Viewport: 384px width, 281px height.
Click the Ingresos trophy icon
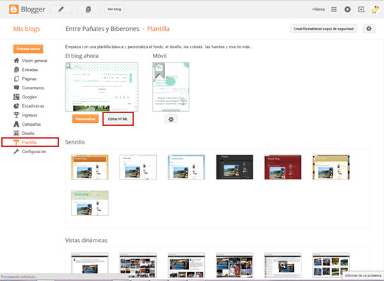coord(17,115)
